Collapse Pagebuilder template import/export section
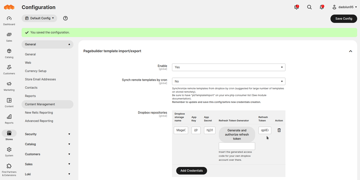The image size is (360, 180). coord(350,51)
